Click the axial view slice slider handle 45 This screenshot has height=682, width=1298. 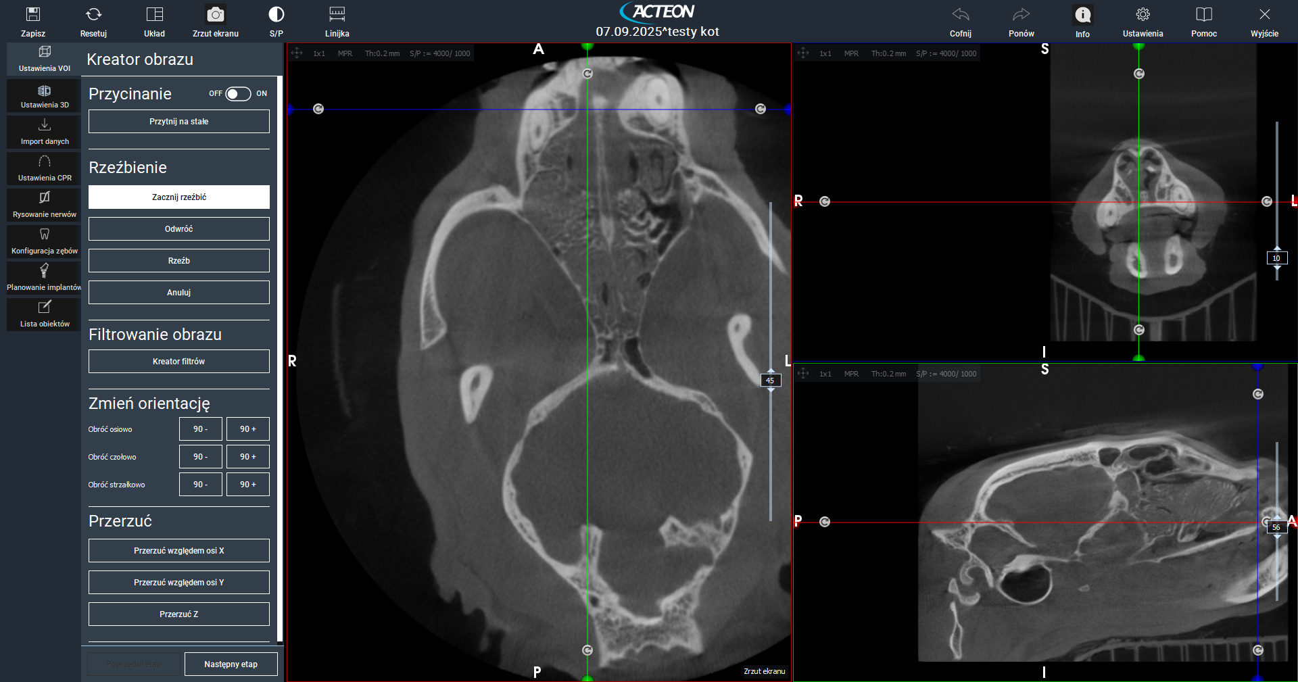(x=770, y=381)
